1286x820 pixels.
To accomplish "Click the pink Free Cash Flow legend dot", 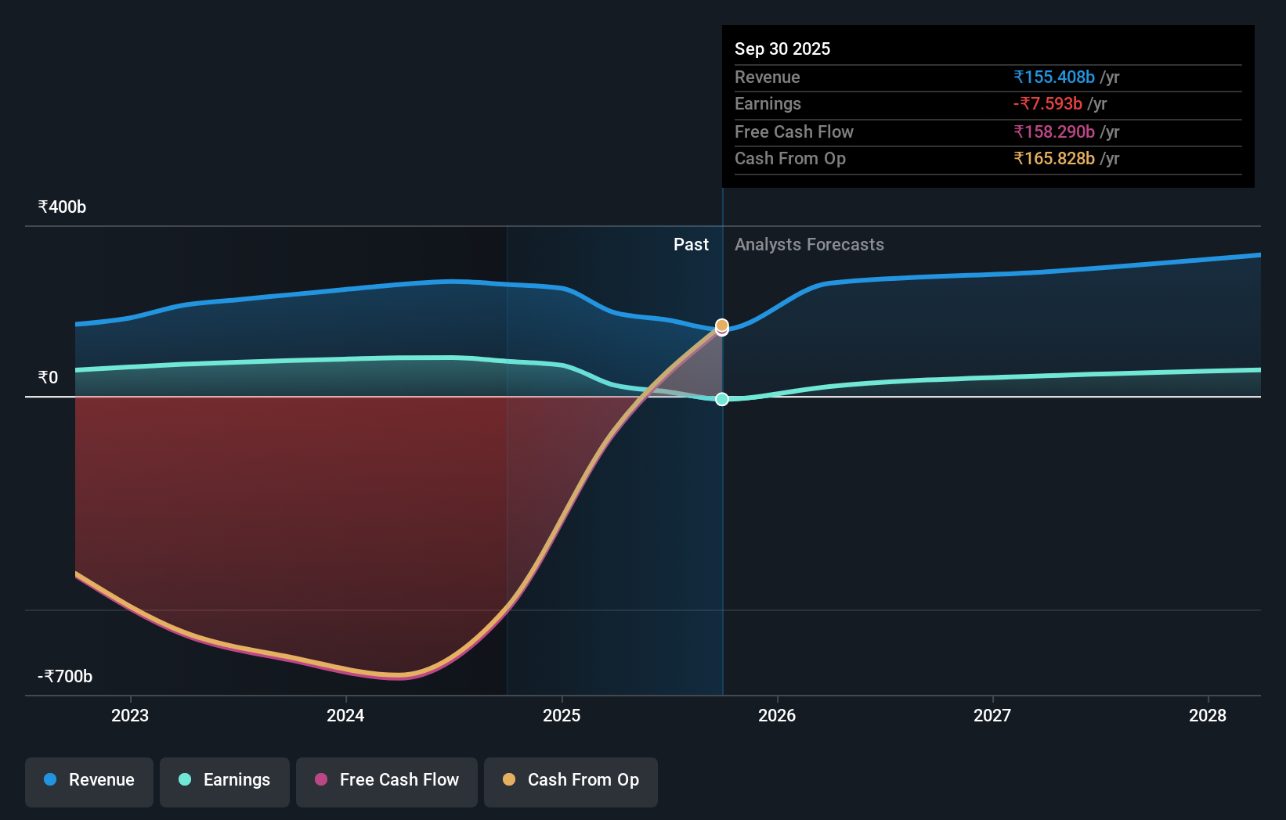I will click(320, 780).
